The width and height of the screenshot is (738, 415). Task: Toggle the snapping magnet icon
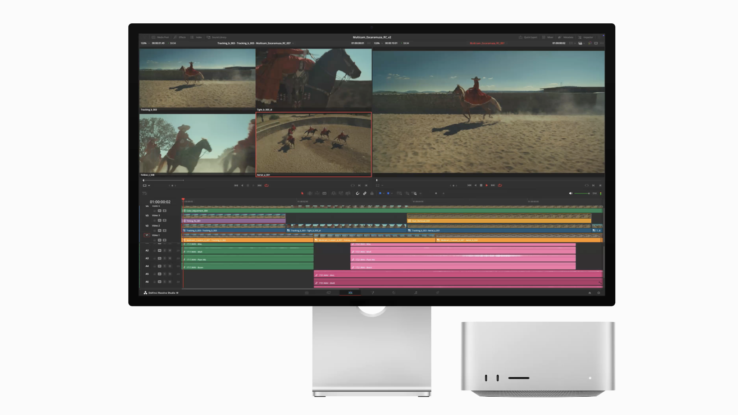coord(357,193)
